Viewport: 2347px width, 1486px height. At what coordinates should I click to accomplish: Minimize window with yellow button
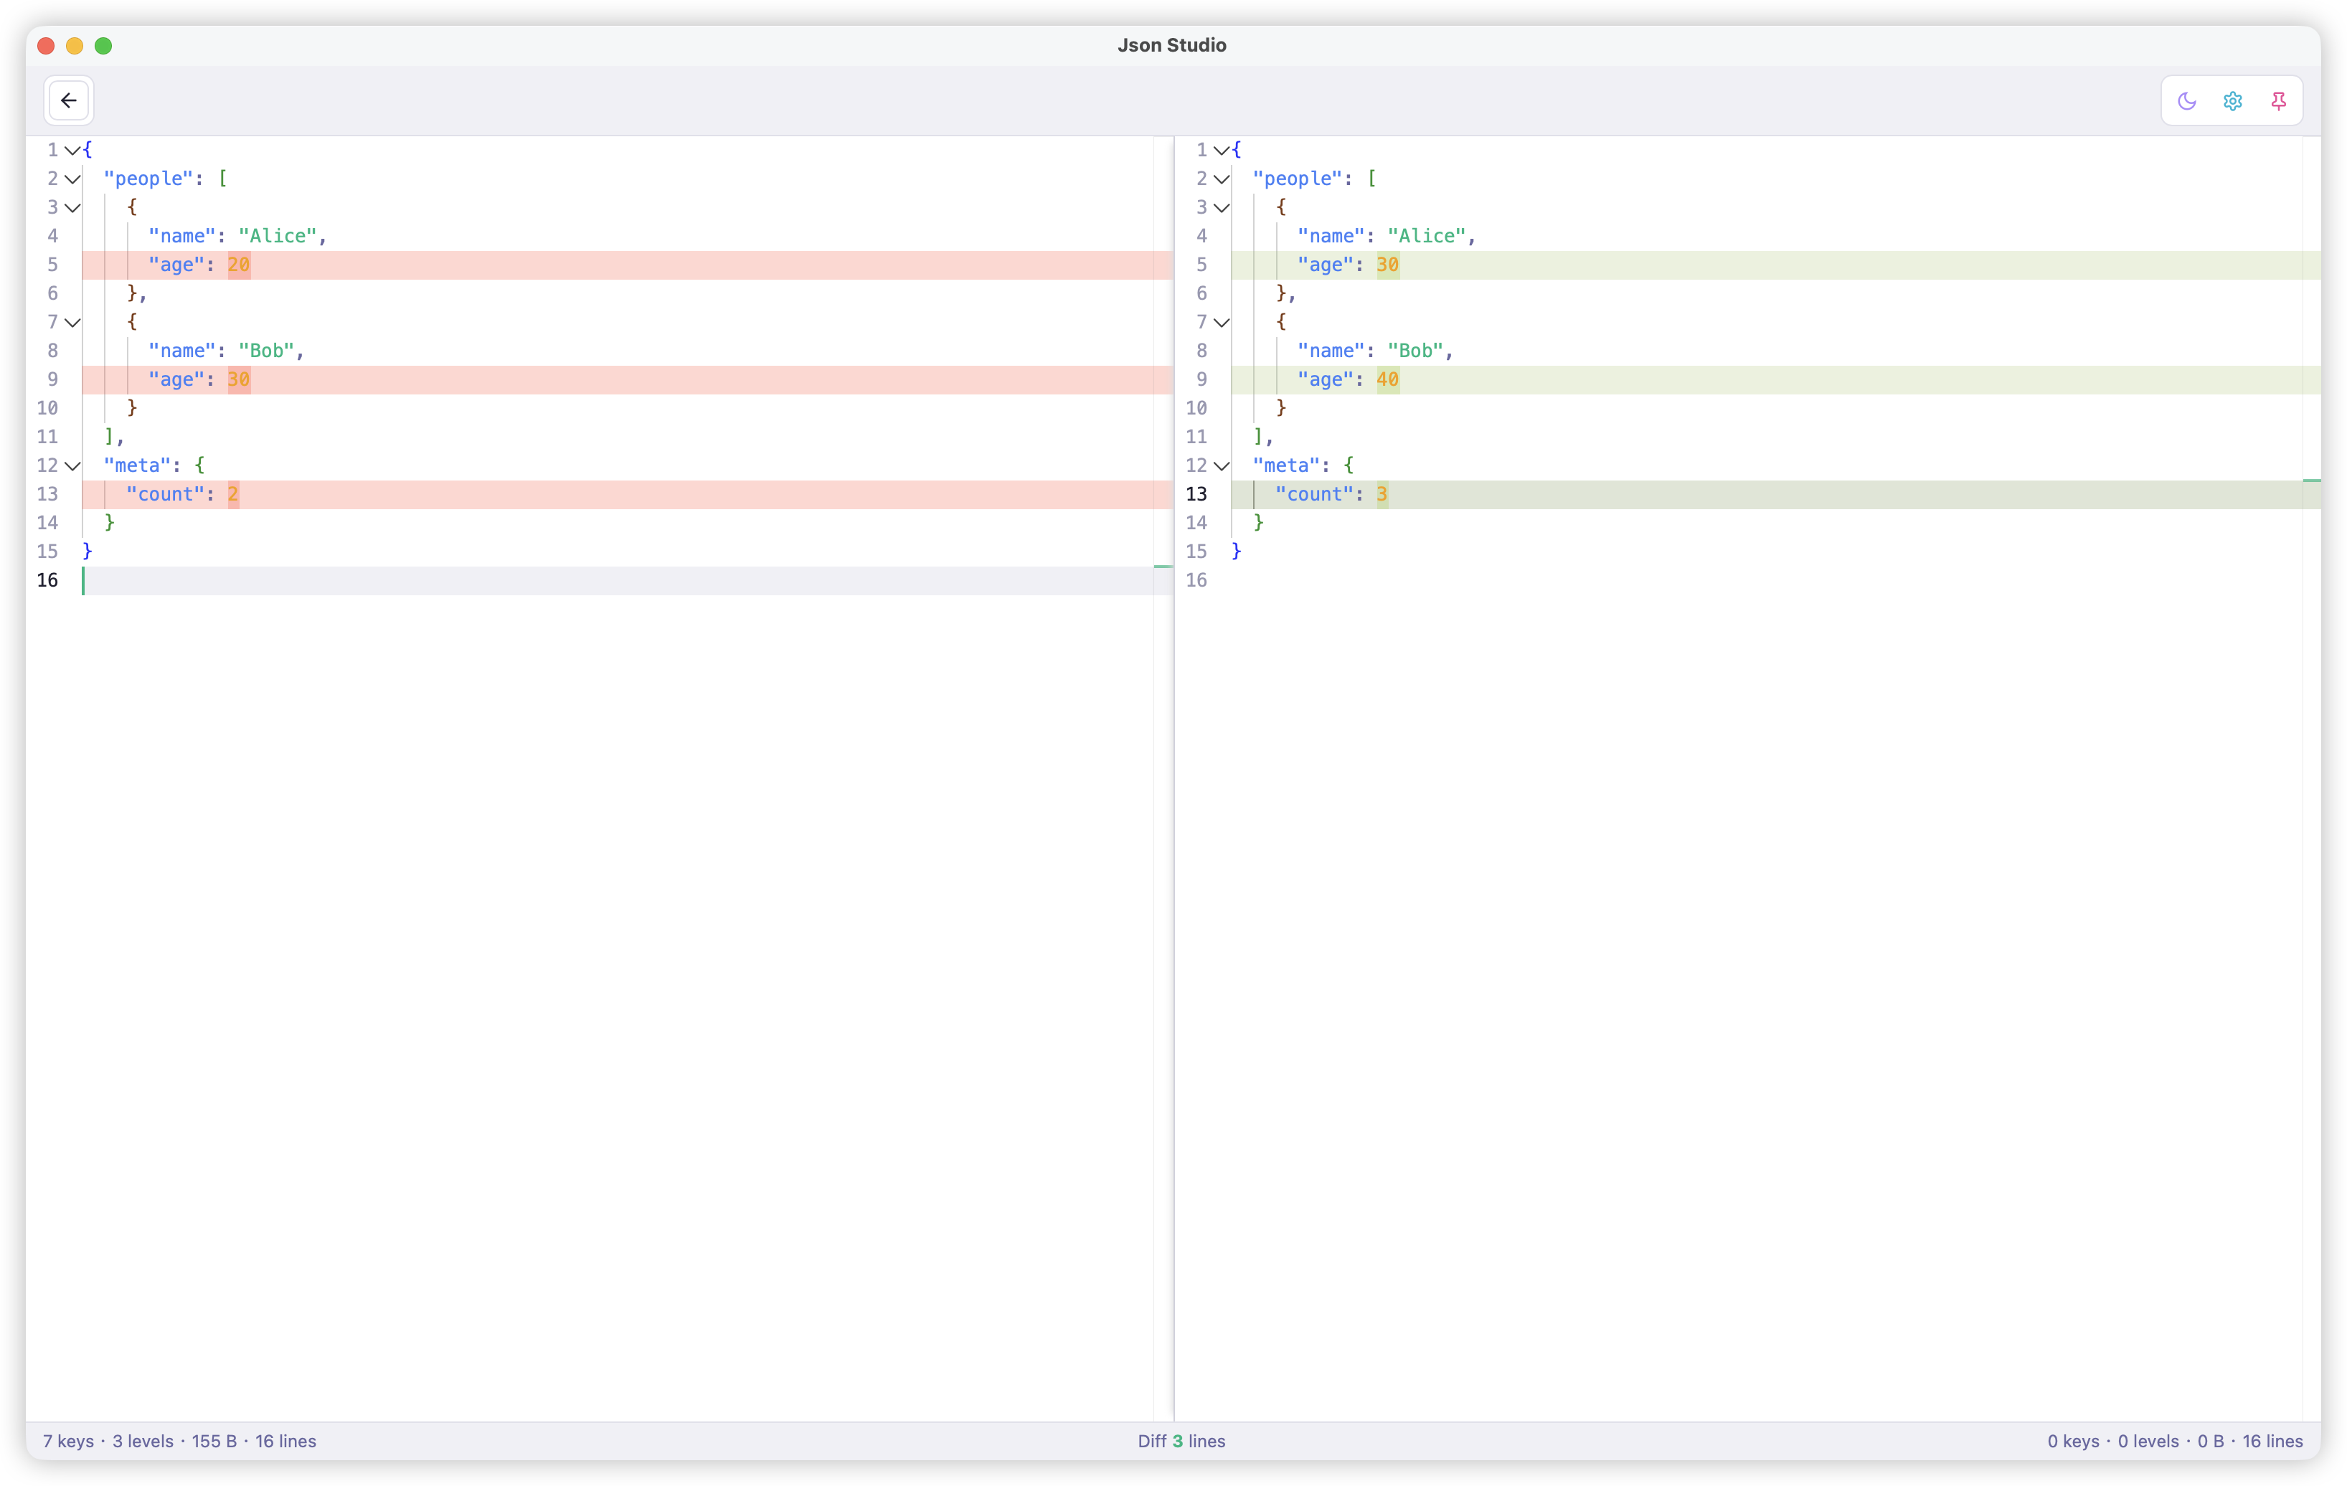click(74, 46)
